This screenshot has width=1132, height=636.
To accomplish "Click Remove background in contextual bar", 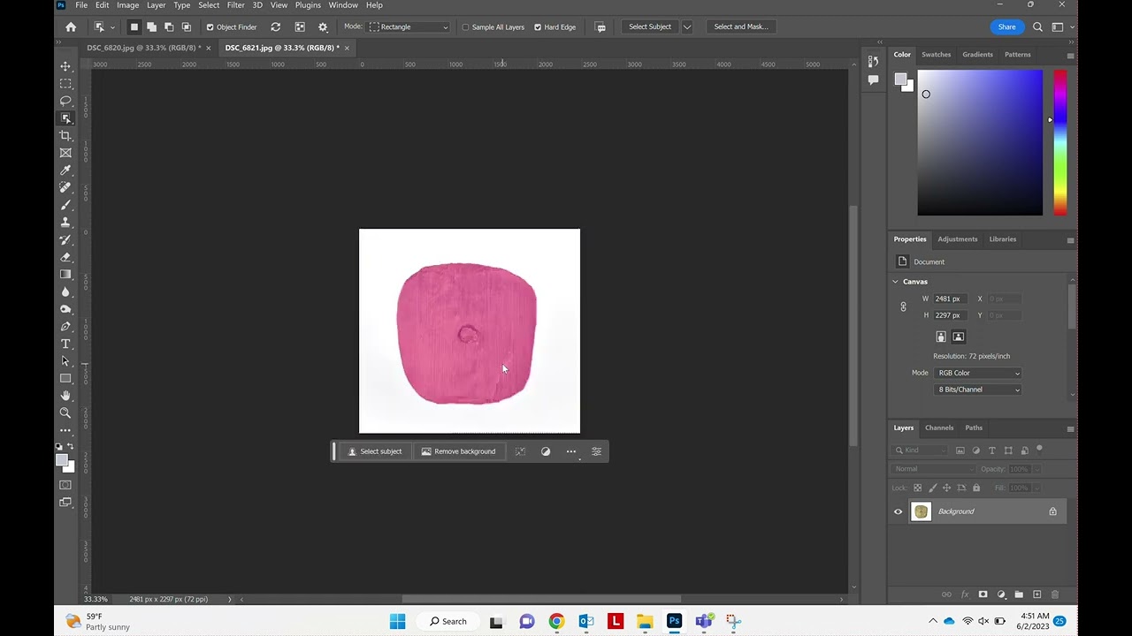I will [458, 451].
